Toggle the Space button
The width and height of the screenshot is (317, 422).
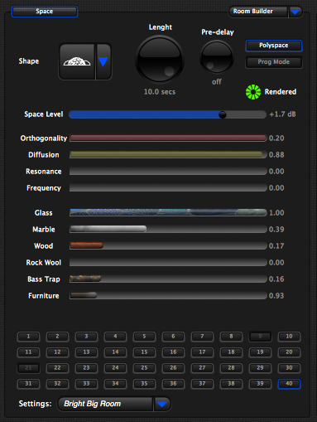[x=45, y=12]
